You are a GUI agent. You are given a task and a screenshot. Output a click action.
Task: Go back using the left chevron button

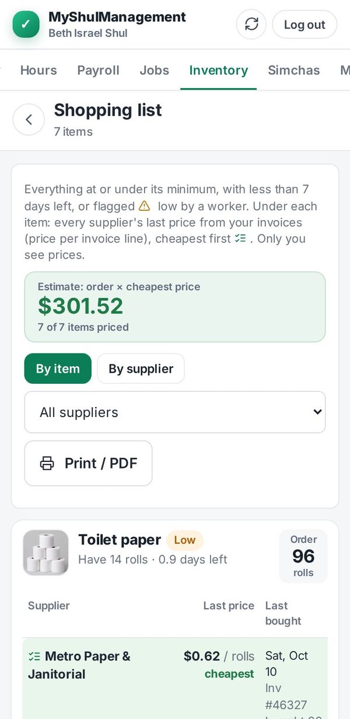coord(29,120)
